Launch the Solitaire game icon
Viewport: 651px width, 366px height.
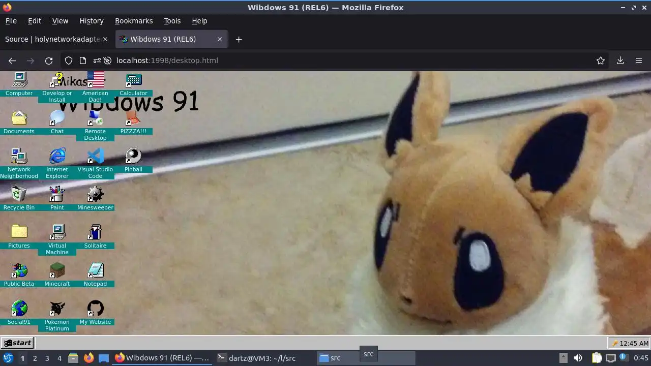pos(95,236)
